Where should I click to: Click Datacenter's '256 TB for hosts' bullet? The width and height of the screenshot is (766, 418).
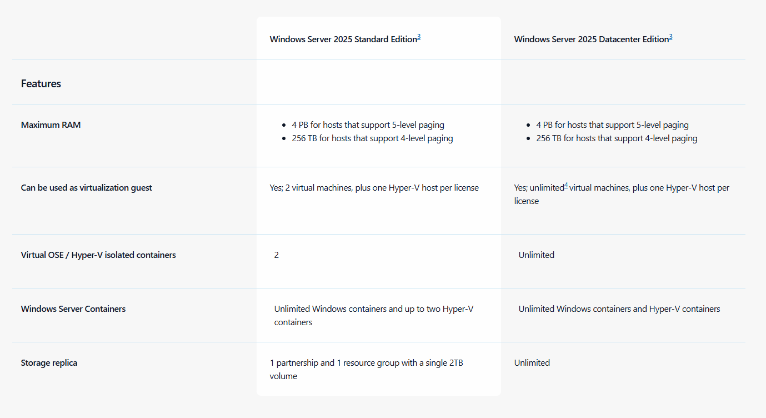coord(617,138)
